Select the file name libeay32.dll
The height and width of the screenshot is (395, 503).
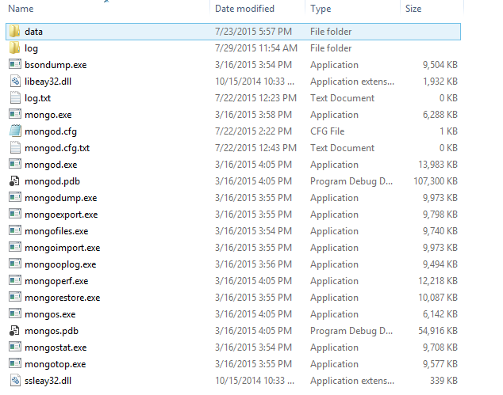[48, 82]
